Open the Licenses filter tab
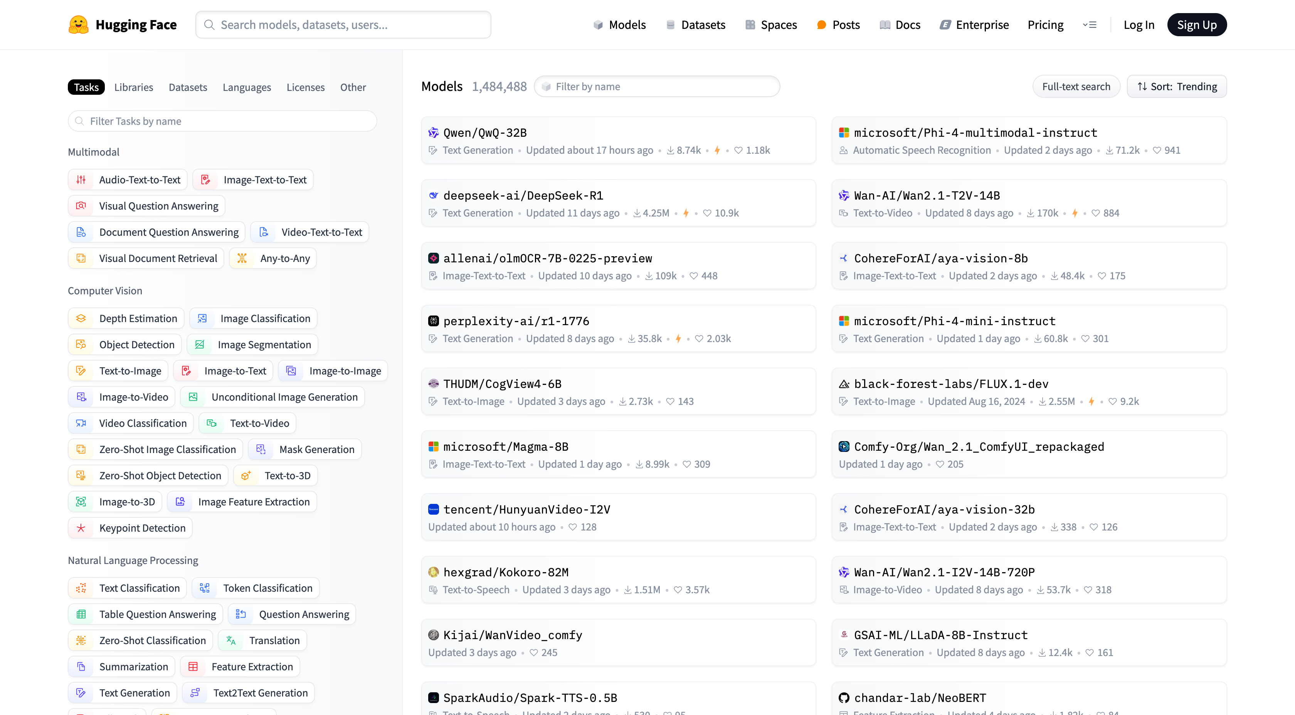 [305, 87]
